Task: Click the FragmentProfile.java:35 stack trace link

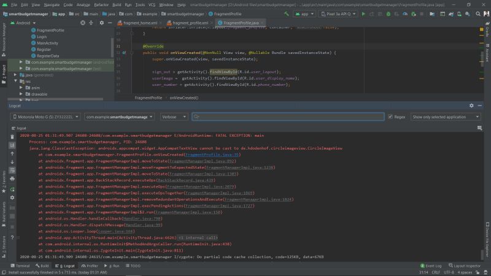Action: point(212,155)
